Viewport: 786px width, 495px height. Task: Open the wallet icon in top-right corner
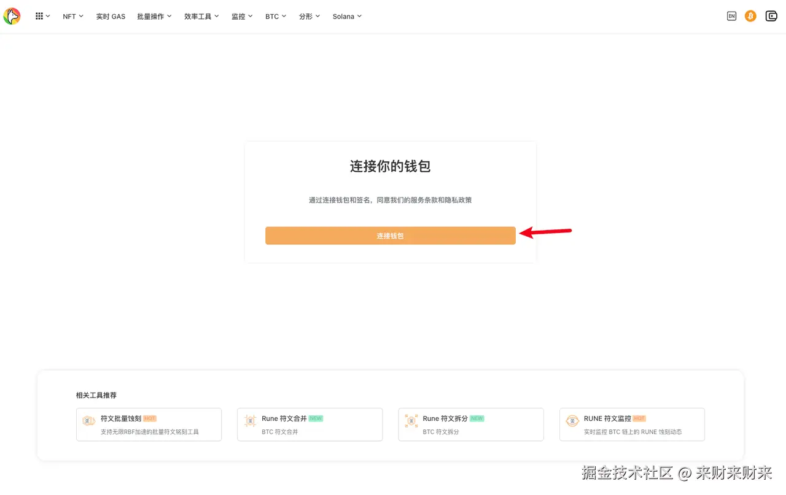pyautogui.click(x=771, y=16)
